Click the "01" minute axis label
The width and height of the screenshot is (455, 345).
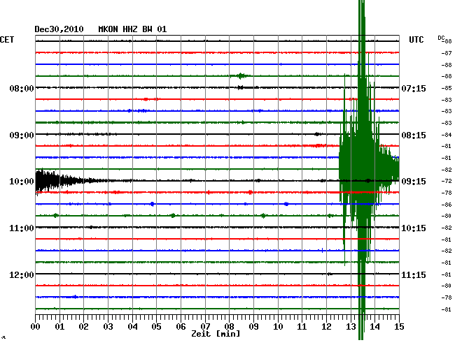pos(59,327)
